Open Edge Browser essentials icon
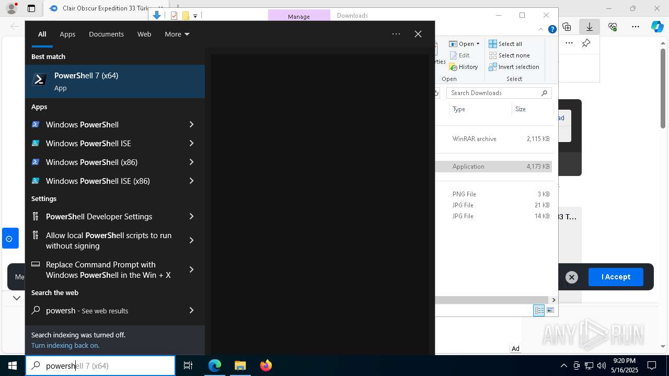This screenshot has width=669, height=376. click(613, 27)
